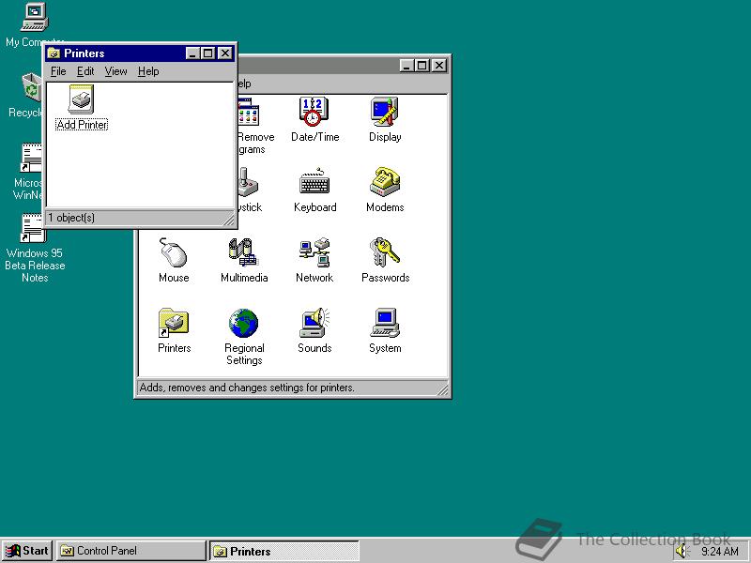Click the Control Panel window resize grip
This screenshot has width=751, height=563.
click(x=442, y=389)
